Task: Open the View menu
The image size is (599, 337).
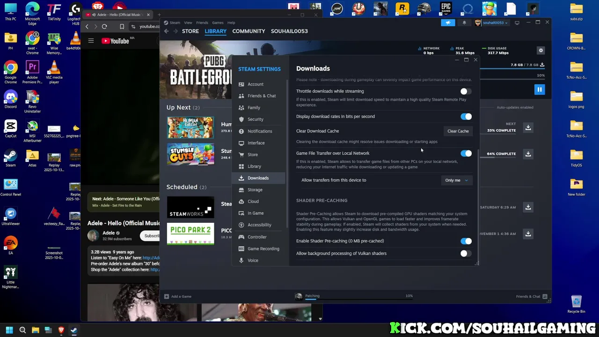Action: coord(188,22)
